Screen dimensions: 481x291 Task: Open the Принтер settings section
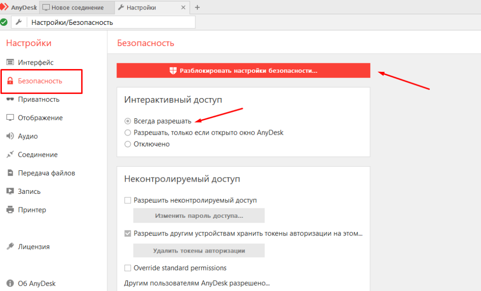coord(32,210)
